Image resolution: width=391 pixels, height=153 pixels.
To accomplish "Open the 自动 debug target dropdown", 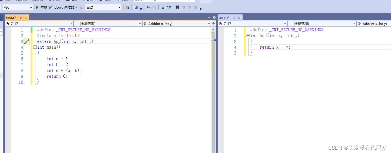I will [103, 8].
